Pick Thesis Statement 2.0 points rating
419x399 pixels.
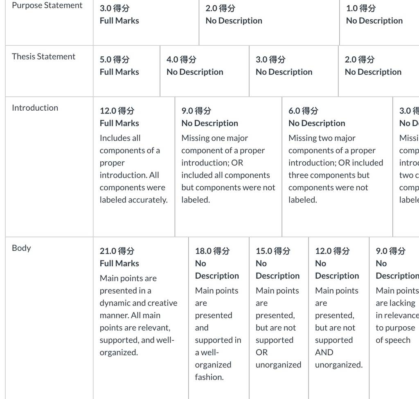(x=378, y=71)
